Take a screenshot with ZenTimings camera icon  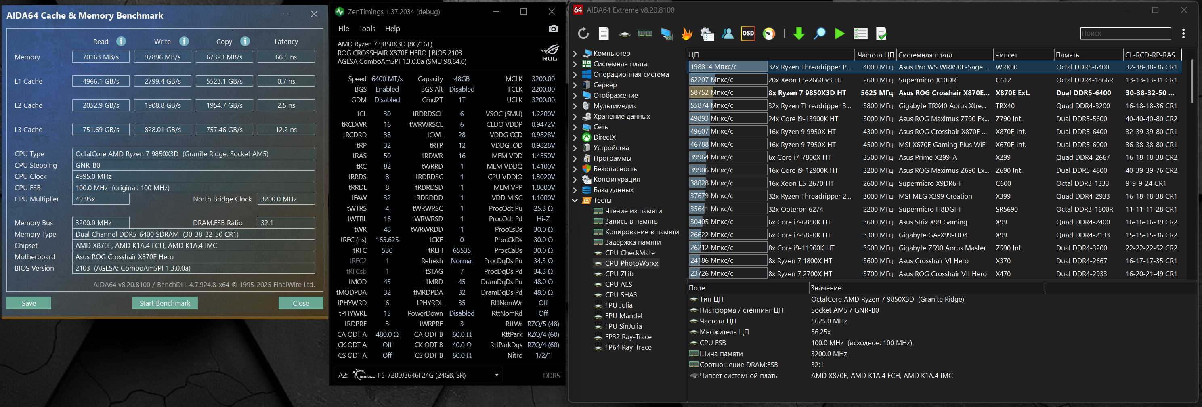coord(554,29)
